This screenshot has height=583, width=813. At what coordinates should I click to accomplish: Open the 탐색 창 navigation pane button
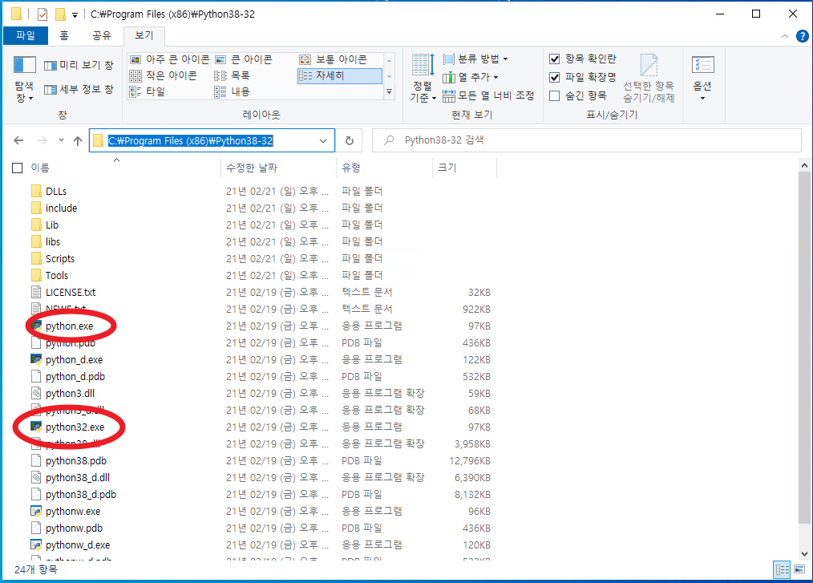24,79
